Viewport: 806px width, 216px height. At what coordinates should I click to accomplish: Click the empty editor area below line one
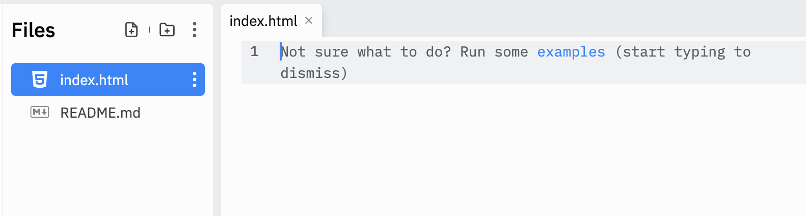pos(509,153)
